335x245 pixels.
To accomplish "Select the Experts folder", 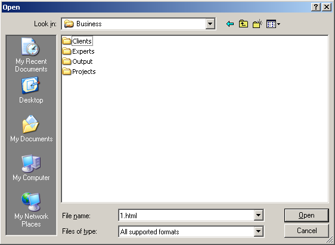I will (x=78, y=51).
